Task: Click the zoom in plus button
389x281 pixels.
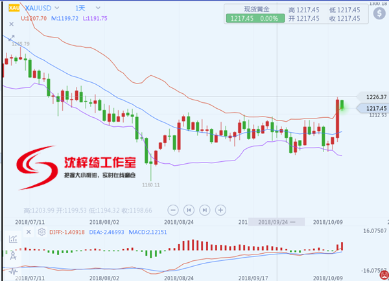Action: (x=221, y=210)
